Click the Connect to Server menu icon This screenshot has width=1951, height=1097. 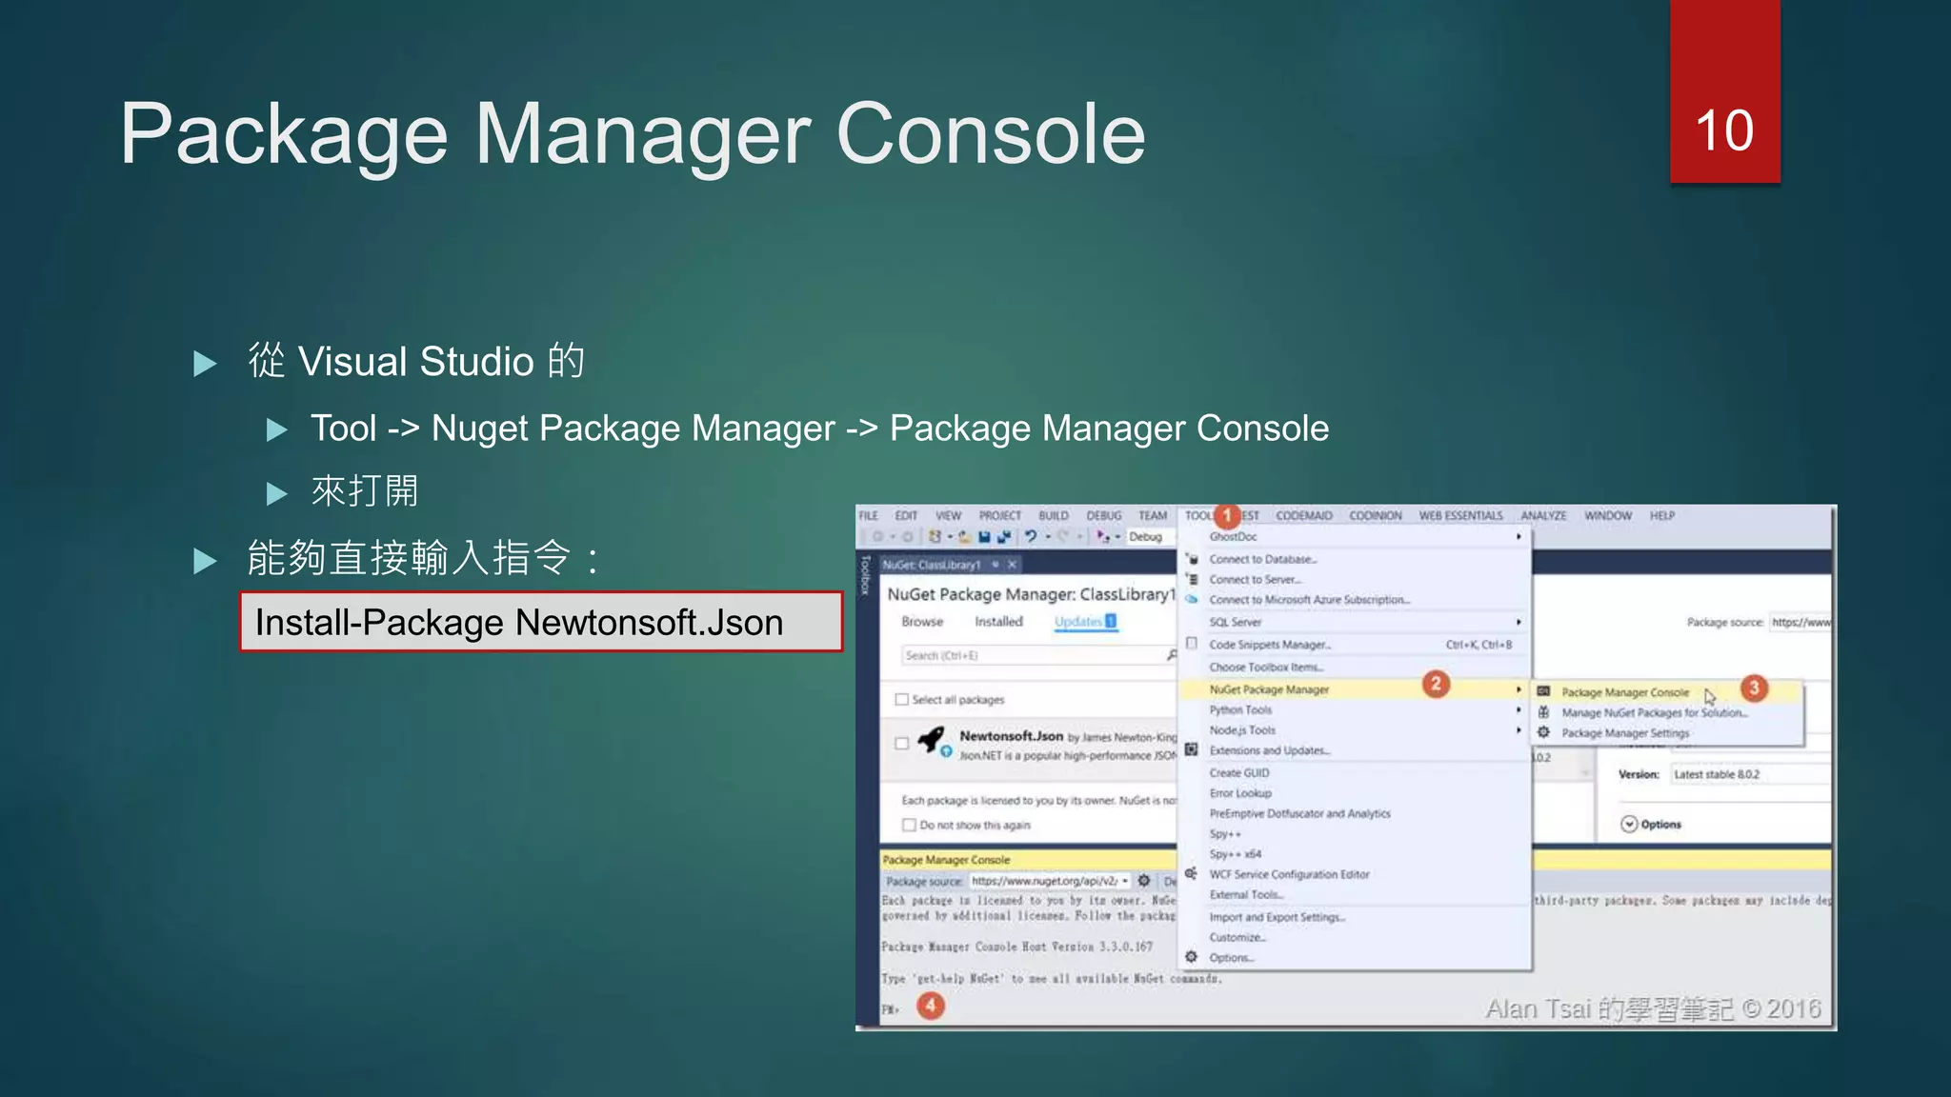coord(1192,579)
